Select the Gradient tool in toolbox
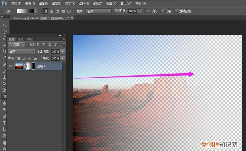Screen dimensions: 246x151 point(4,97)
